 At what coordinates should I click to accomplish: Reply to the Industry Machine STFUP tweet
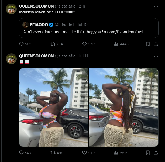pyautogui.click(x=22, y=44)
